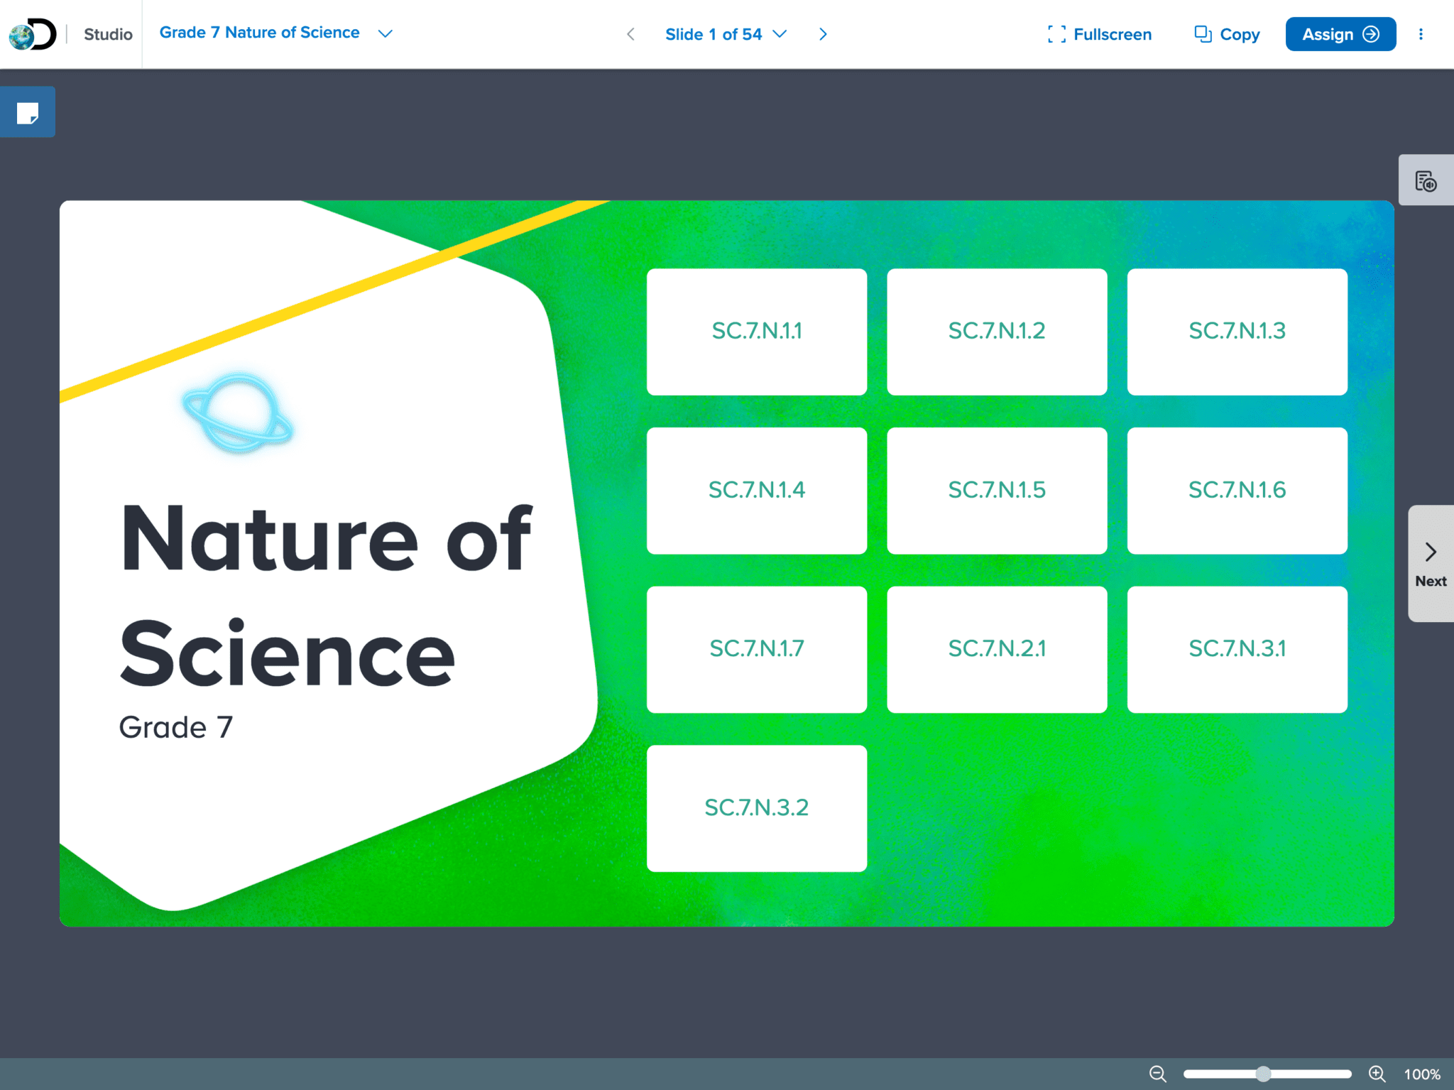Image resolution: width=1454 pixels, height=1090 pixels.
Task: Open the more options kebab menu
Action: click(x=1421, y=33)
